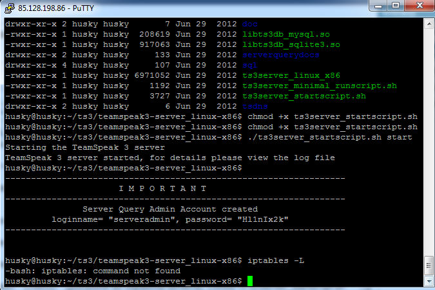Click the file size '6971052'
Image resolution: width=435 pixels, height=290 pixels.
pyautogui.click(x=152, y=75)
